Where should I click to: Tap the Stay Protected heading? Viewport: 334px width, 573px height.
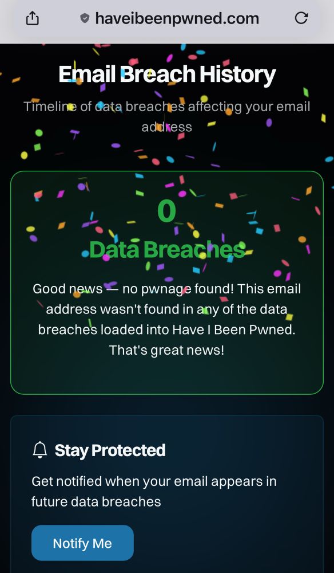pyautogui.click(x=109, y=450)
